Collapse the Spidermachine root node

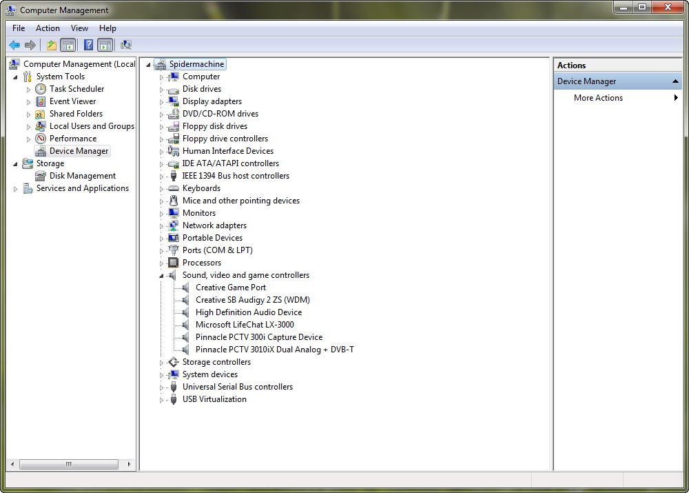149,65
